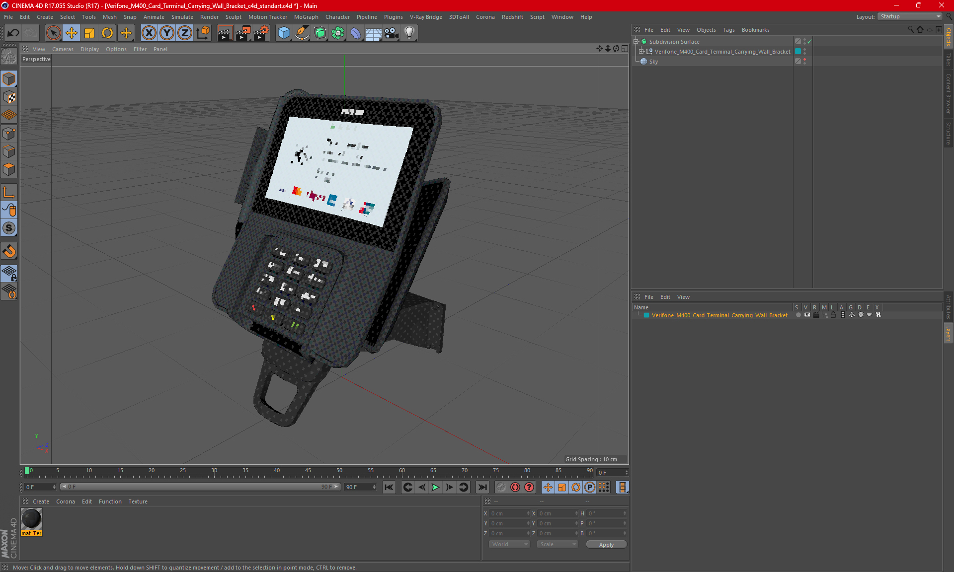Viewport: 954px width, 572px height.
Task: Add a Camera object
Action: coord(392,33)
